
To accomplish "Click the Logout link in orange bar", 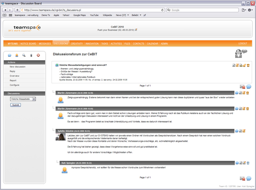I will [x=242, y=43].
